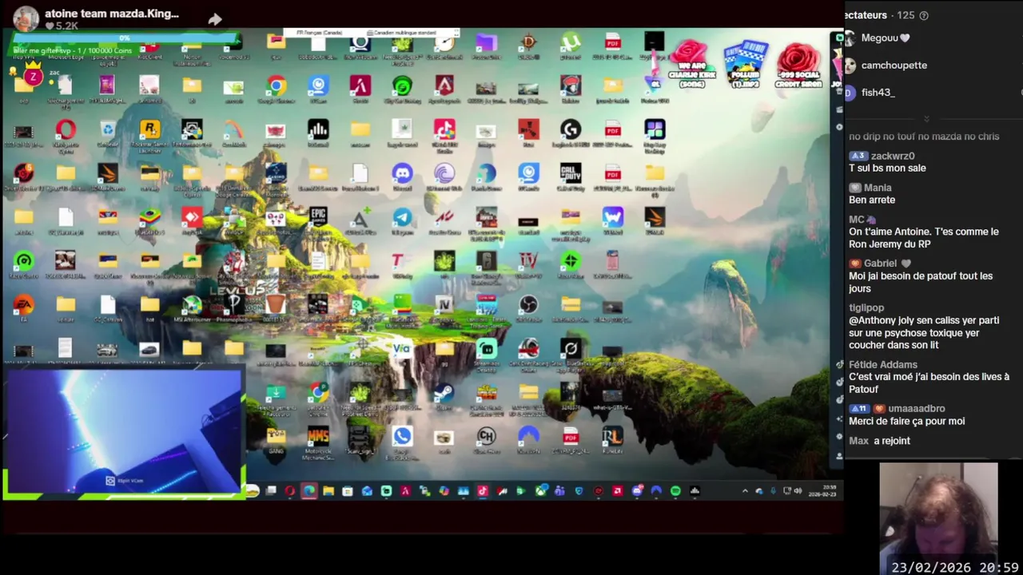This screenshot has width=1023, height=575.
Task: Open the Recycle Bin on the desktop
Action: [x=107, y=130]
